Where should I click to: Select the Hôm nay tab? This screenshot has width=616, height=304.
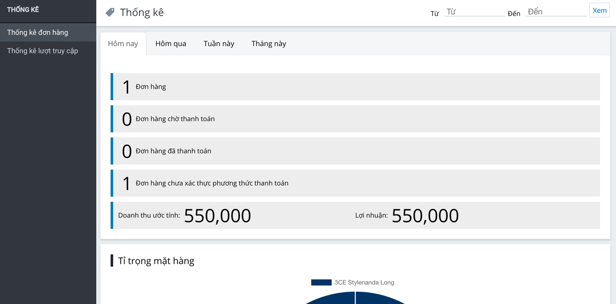click(123, 43)
